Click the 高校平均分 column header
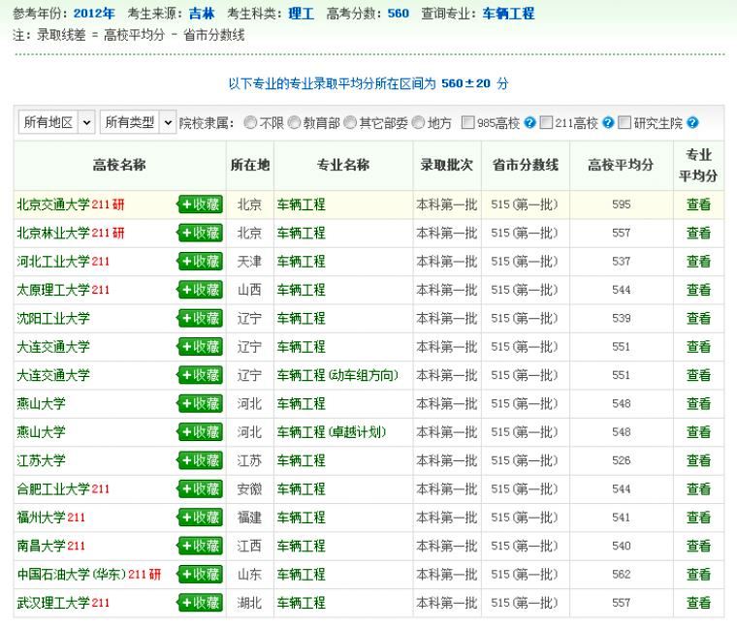This screenshot has height=628, width=737. (x=621, y=165)
